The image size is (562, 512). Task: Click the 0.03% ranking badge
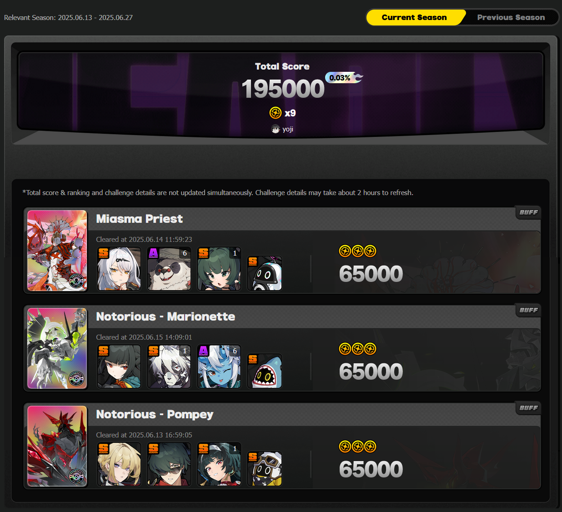click(x=344, y=78)
